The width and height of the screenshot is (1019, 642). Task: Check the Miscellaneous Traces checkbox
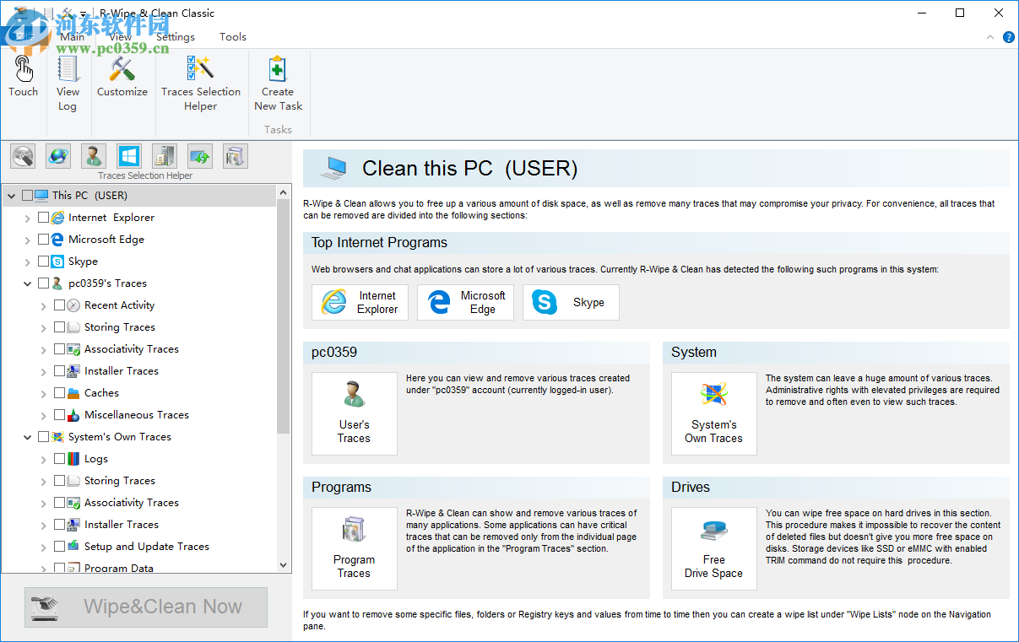[59, 414]
